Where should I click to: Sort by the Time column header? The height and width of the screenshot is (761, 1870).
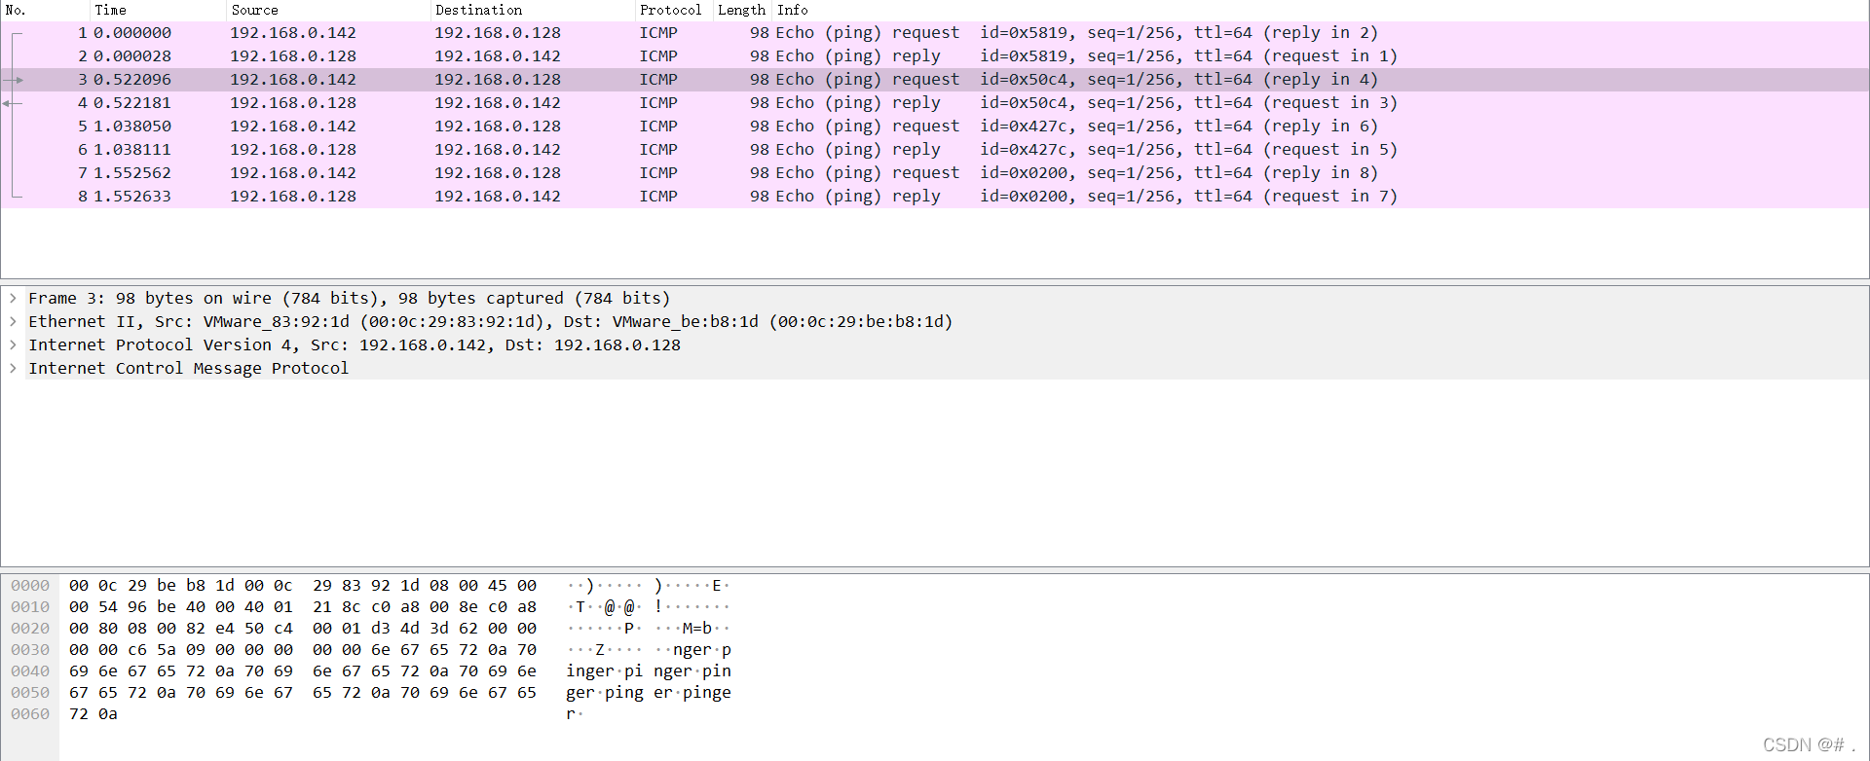click(x=158, y=10)
